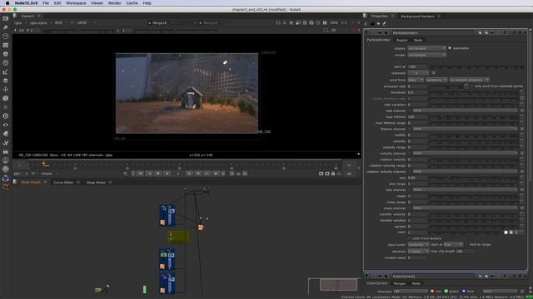Enable color from texture checkbox

click(409, 238)
